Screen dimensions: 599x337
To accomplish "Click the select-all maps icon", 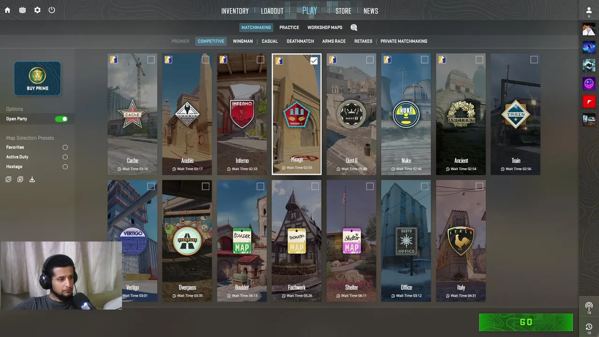I will tap(8, 179).
